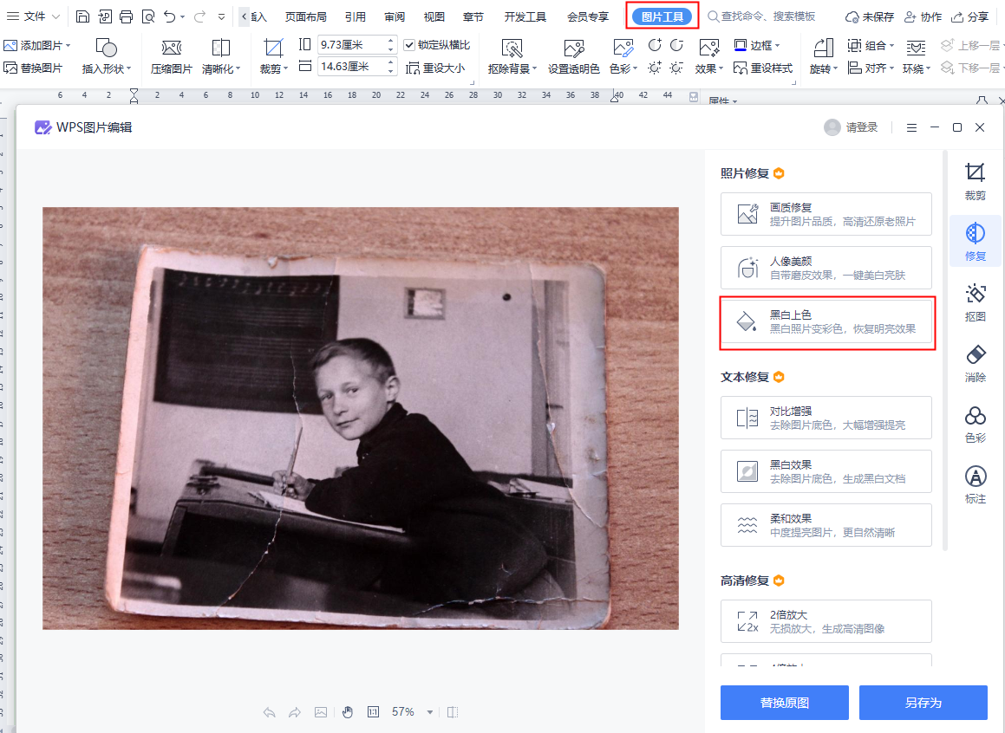Image resolution: width=1005 pixels, height=733 pixels.
Task: Click the redo arrow below the photo
Action: click(x=294, y=712)
